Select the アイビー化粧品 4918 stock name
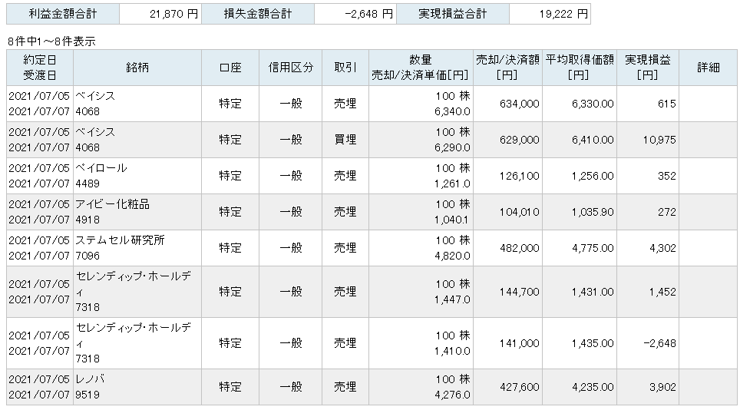Image resolution: width=740 pixels, height=410 pixels. [137, 212]
